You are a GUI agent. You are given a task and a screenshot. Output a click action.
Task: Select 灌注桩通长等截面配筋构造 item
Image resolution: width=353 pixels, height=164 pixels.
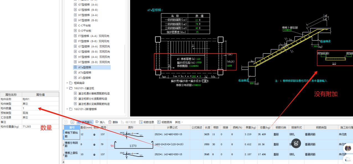94,93
